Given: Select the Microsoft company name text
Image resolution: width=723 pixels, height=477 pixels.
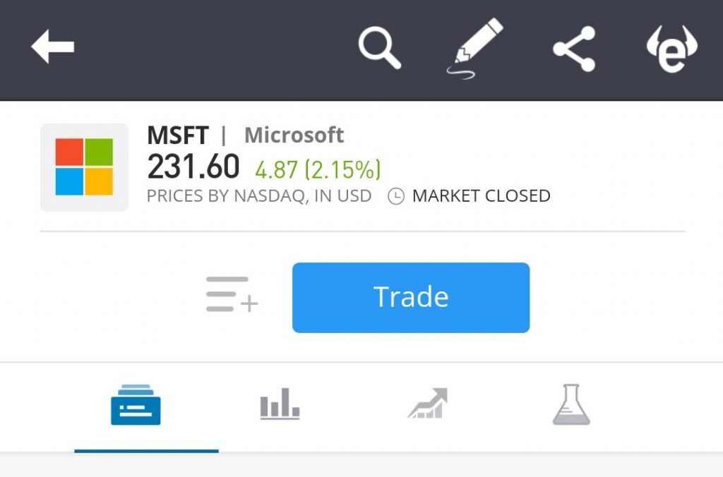Looking at the screenshot, I should pyautogui.click(x=294, y=135).
